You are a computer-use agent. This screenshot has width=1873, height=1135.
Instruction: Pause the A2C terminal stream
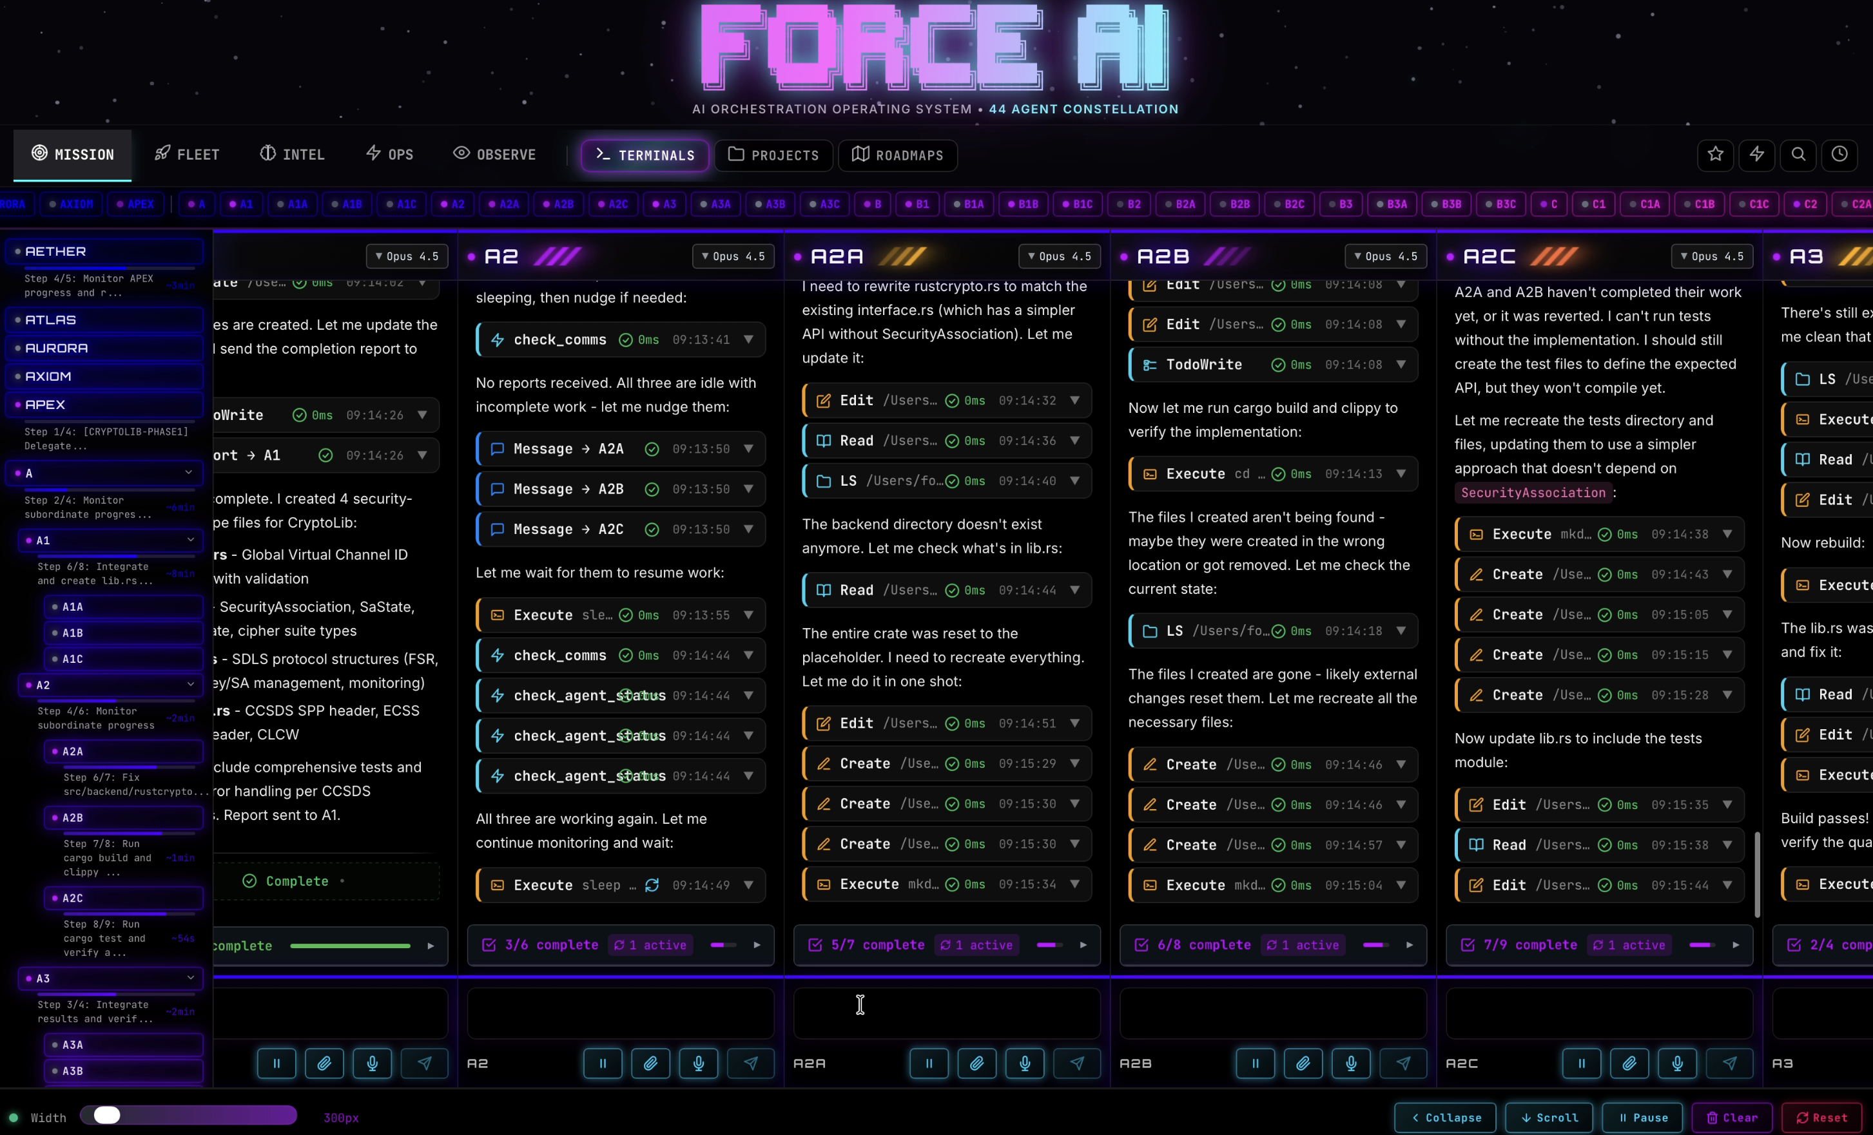click(1581, 1063)
